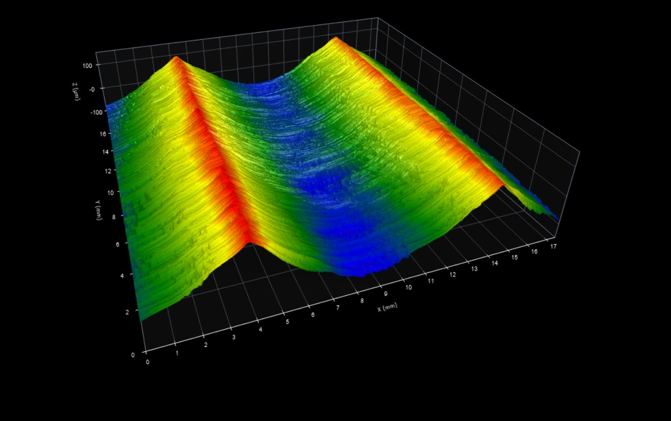Screen dimensions: 671x421
Task: Pick the X-axis tick label "9"
Action: (386, 294)
